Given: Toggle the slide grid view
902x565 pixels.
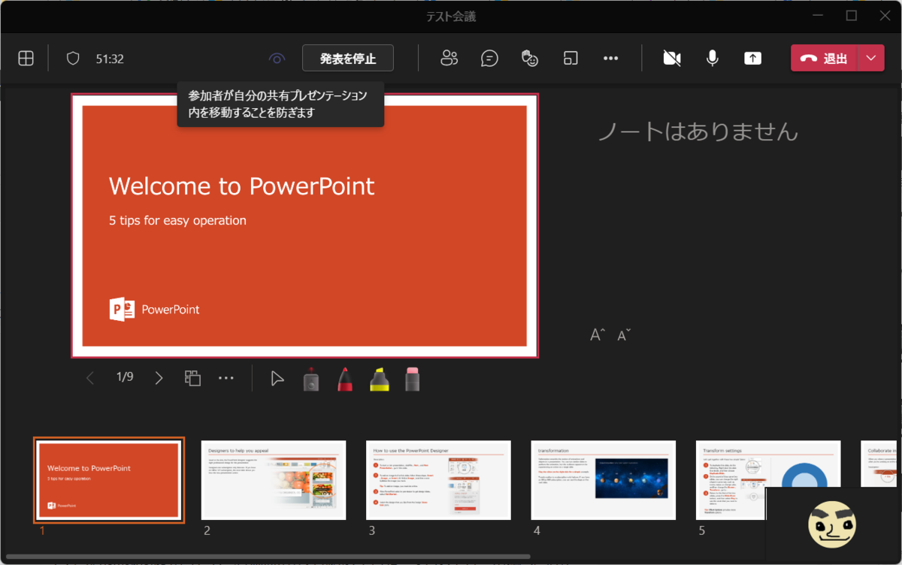Looking at the screenshot, I should tap(193, 378).
